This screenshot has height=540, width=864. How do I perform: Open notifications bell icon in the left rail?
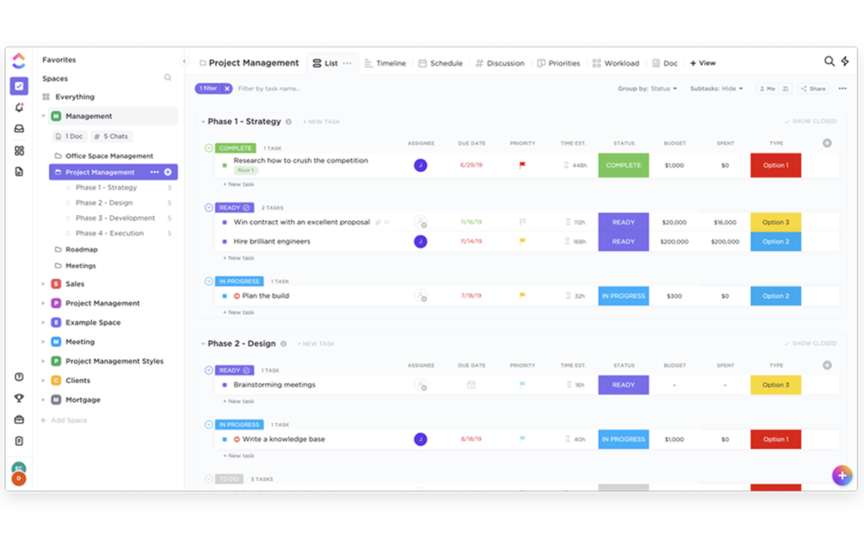(x=18, y=108)
